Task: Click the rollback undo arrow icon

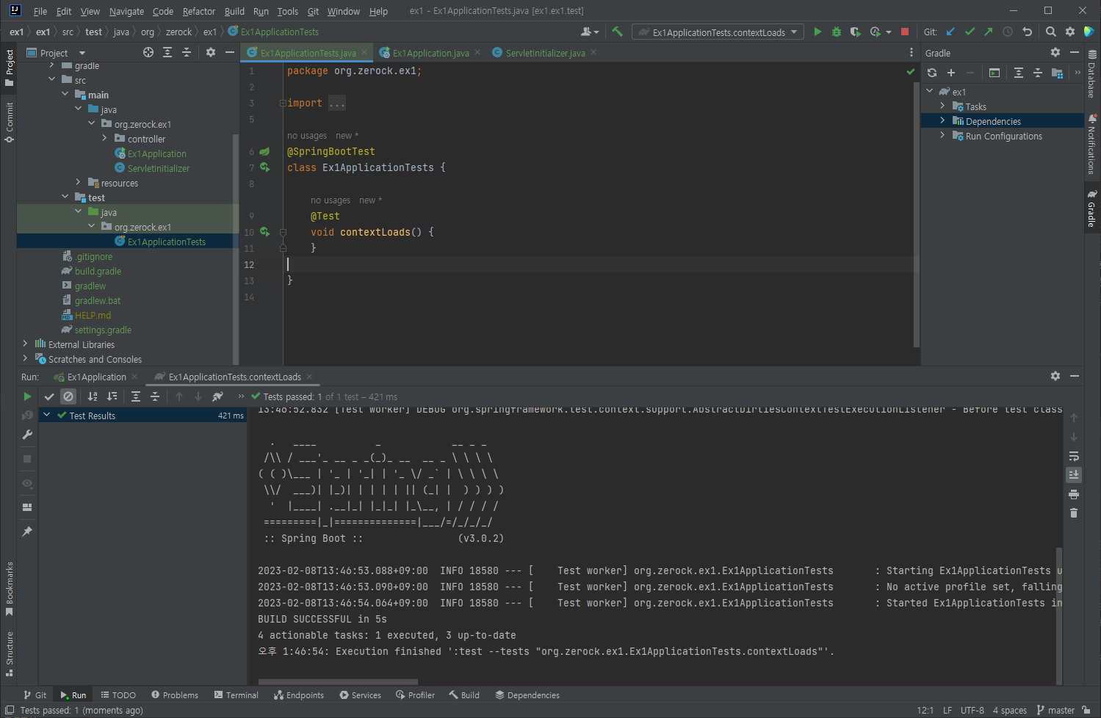Action: click(1027, 32)
